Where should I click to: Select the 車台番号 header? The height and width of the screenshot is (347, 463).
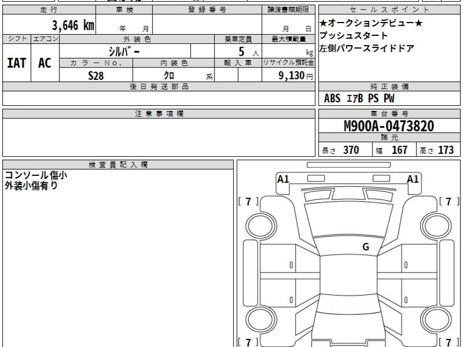coord(389,114)
